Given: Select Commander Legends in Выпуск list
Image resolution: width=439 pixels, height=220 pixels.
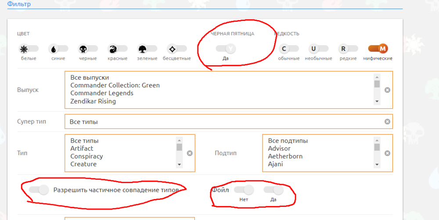Looking at the screenshot, I should click(102, 93).
